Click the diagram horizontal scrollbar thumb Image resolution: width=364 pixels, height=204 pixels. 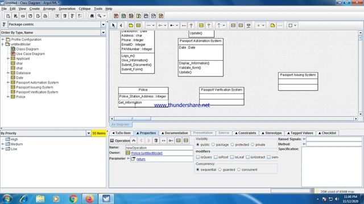coord(133,118)
